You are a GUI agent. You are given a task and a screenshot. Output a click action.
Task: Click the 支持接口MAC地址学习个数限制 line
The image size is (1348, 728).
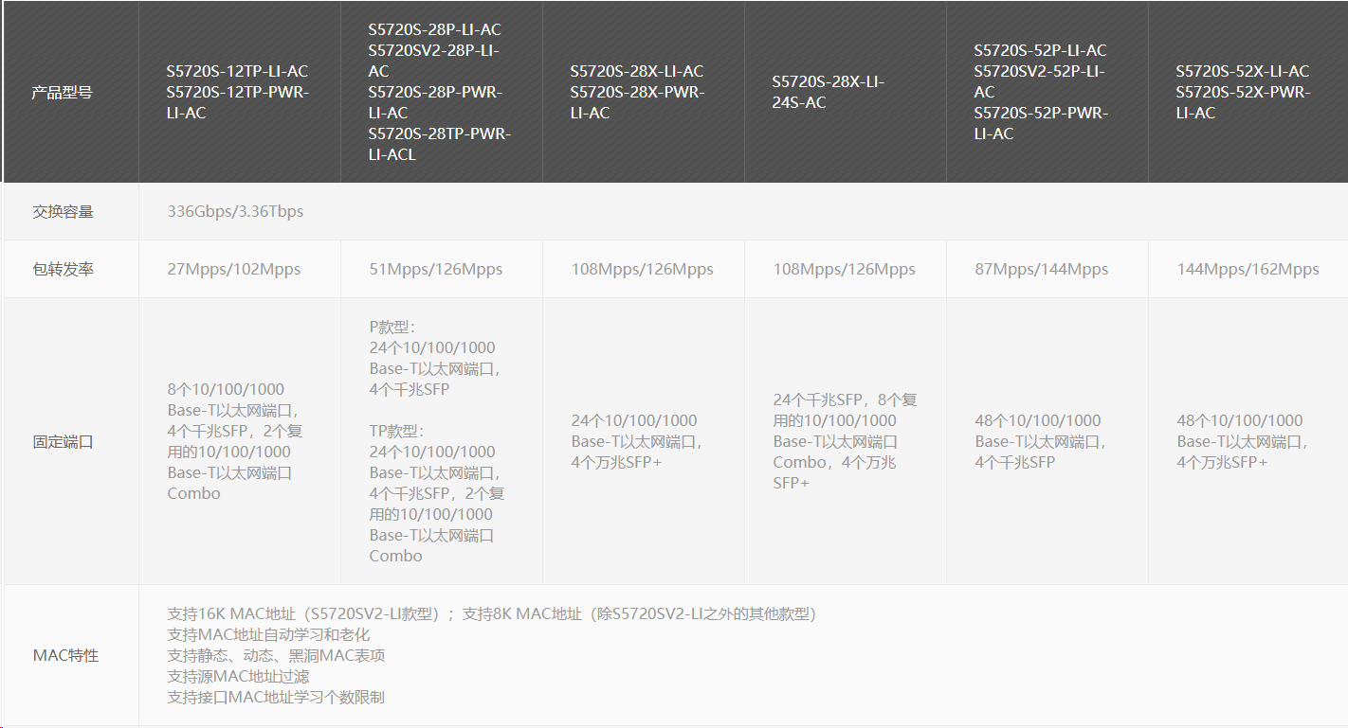(276, 697)
